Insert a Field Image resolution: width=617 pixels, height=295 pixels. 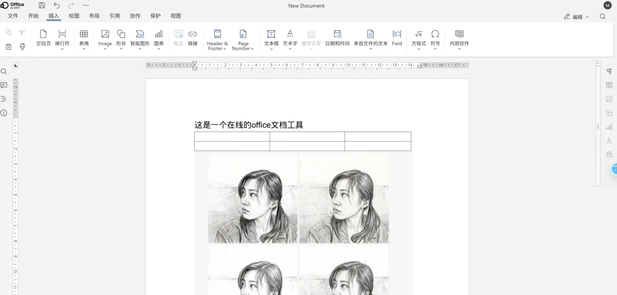pyautogui.click(x=397, y=38)
